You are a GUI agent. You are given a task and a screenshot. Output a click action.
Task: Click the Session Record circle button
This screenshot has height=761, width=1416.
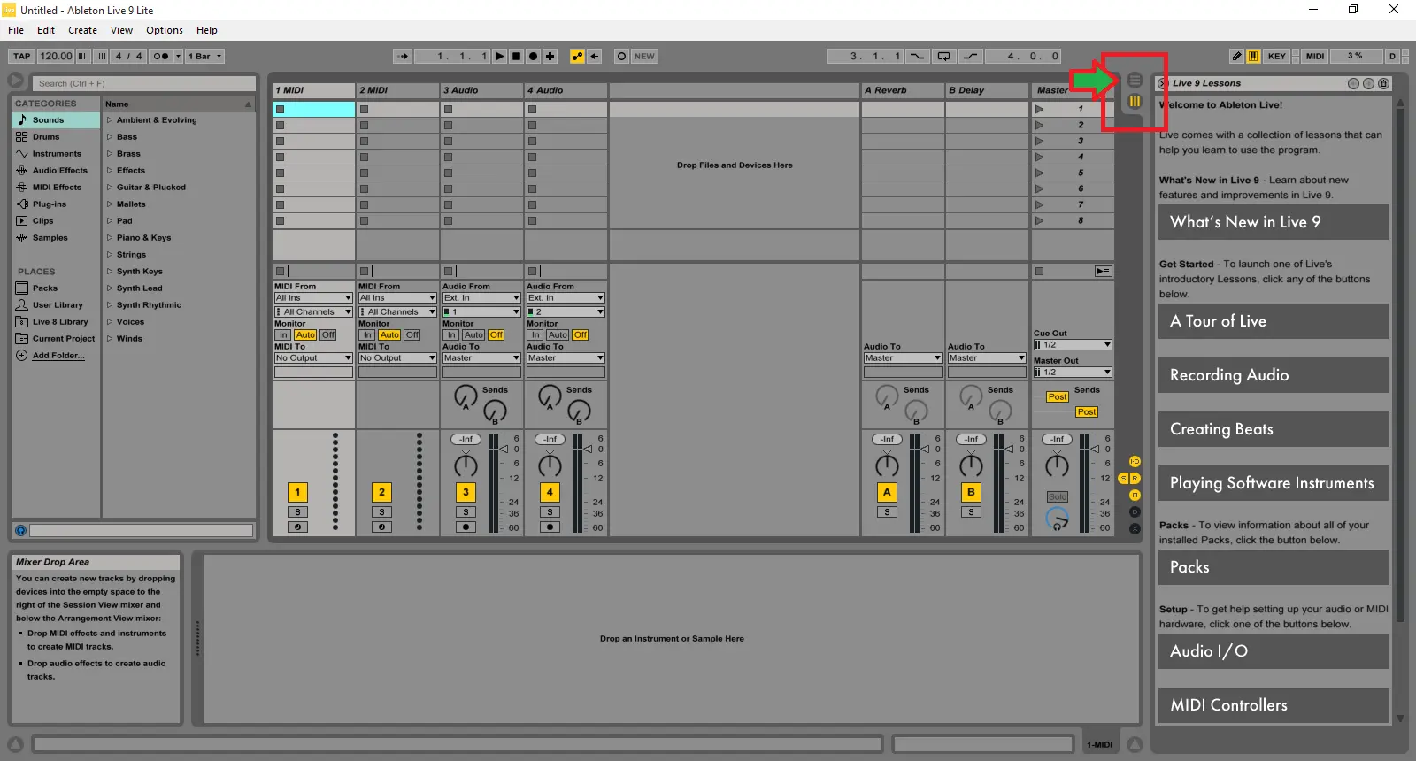[x=621, y=56]
